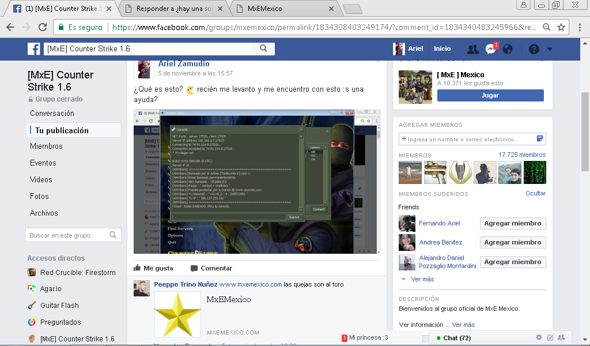Open the Miembros group section
This screenshot has height=346, width=590.
46,146
